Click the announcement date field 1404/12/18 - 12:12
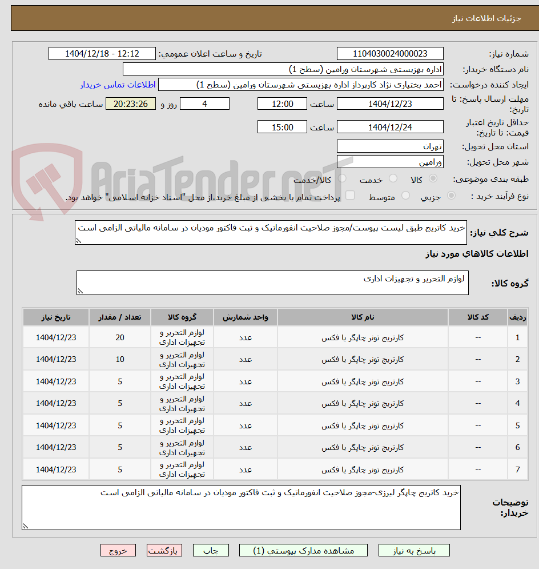This screenshot has height=569, width=539. tap(102, 54)
